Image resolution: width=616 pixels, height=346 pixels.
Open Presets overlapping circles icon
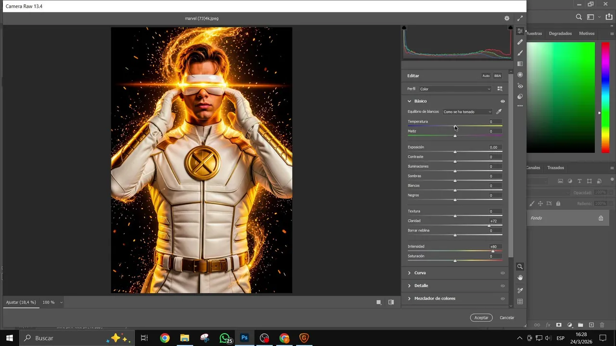click(x=520, y=97)
